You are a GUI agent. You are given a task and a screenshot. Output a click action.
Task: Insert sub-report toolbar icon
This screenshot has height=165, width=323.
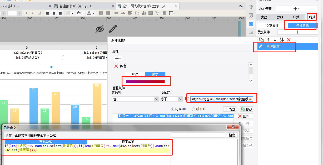(164, 13)
